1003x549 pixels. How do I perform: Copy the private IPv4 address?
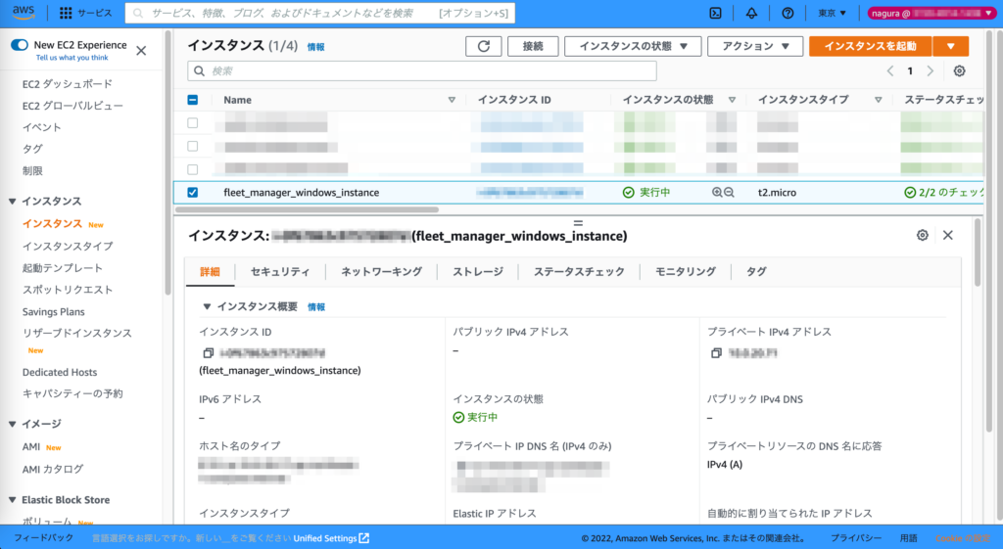point(716,353)
